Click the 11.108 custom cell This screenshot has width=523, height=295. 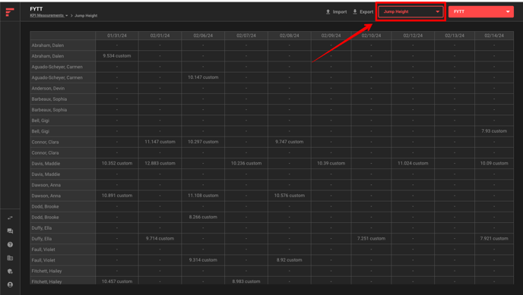(x=203, y=196)
